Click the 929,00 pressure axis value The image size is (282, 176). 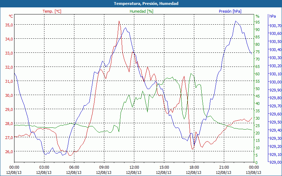275,163
